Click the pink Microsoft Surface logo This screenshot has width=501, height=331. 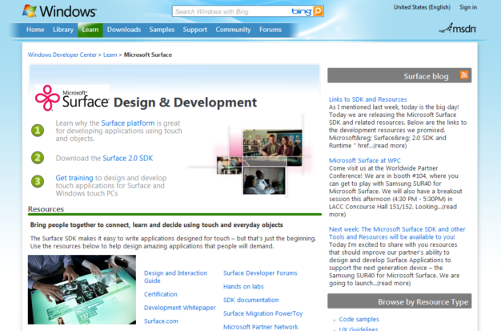pyautogui.click(x=47, y=98)
